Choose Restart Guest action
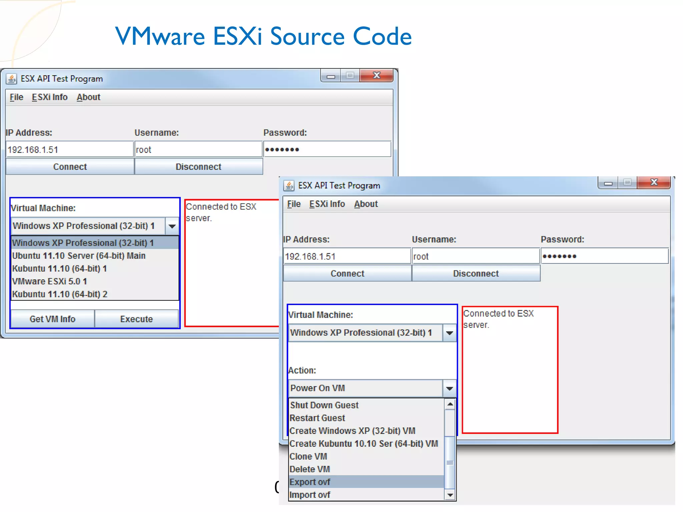Viewport: 683px width, 512px height. pyautogui.click(x=367, y=418)
